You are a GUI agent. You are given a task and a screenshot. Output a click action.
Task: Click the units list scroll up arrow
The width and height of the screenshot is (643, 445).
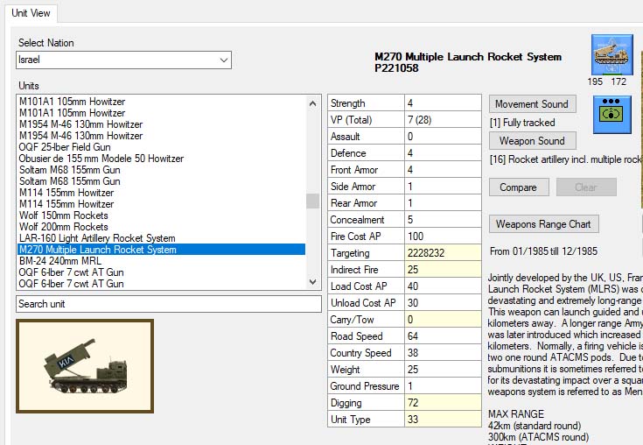313,103
